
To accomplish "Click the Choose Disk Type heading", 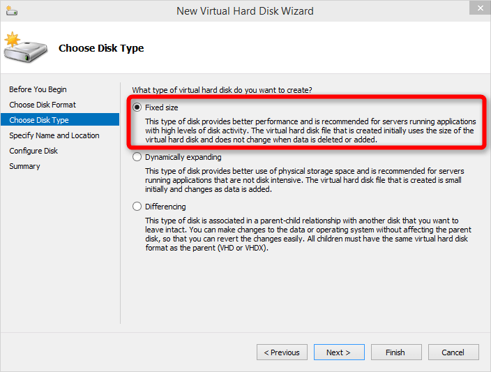I will pyautogui.click(x=101, y=48).
